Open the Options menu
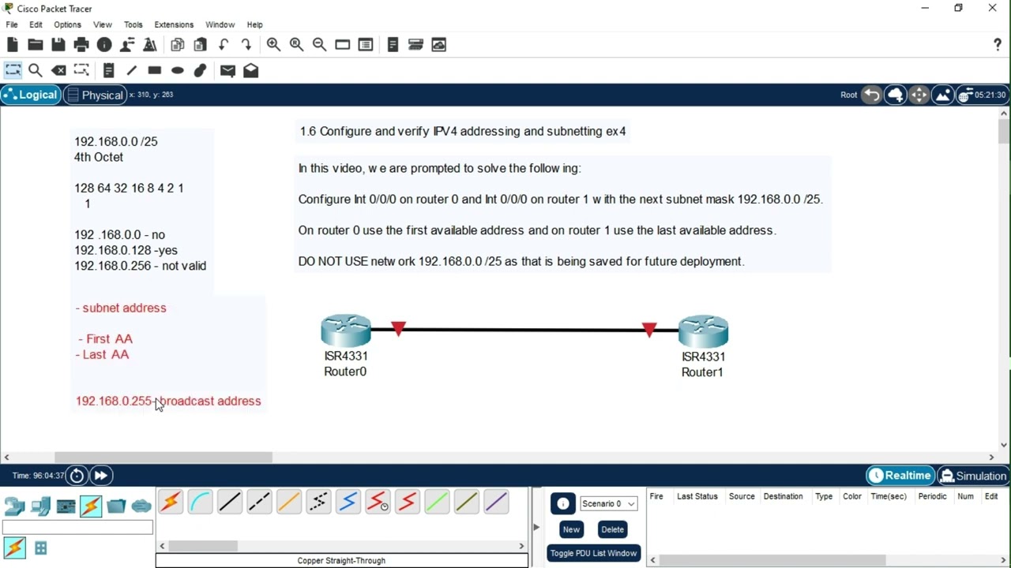Viewport: 1011px width, 568px height. 67,24
